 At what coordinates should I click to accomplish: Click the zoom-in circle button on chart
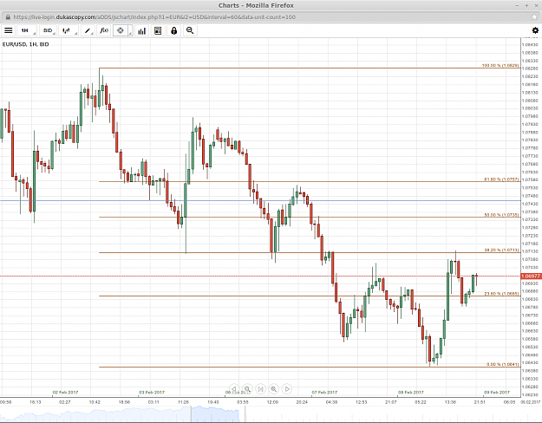click(x=273, y=389)
